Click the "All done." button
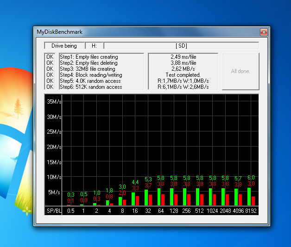The width and height of the screenshot is (291, 247). click(240, 71)
